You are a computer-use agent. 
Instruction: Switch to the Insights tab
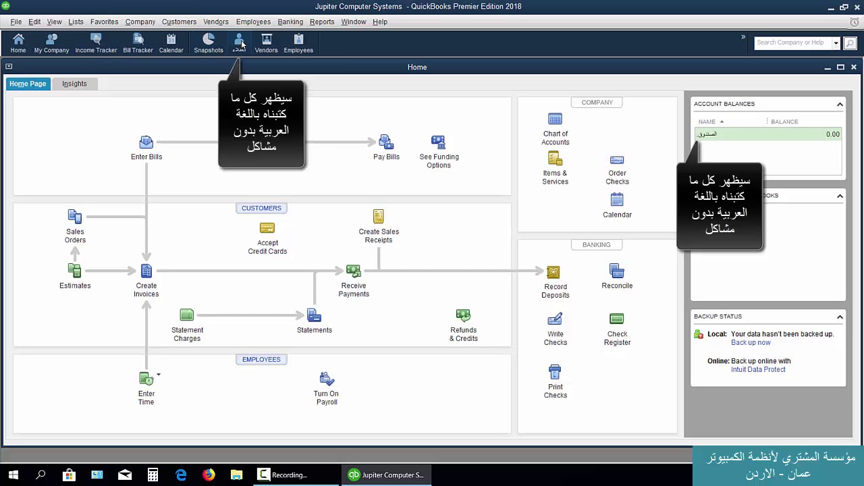(x=74, y=84)
